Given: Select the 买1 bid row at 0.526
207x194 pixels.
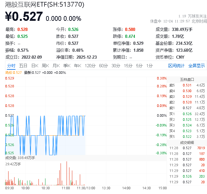Looking at the screenshot, I should point(187,114).
